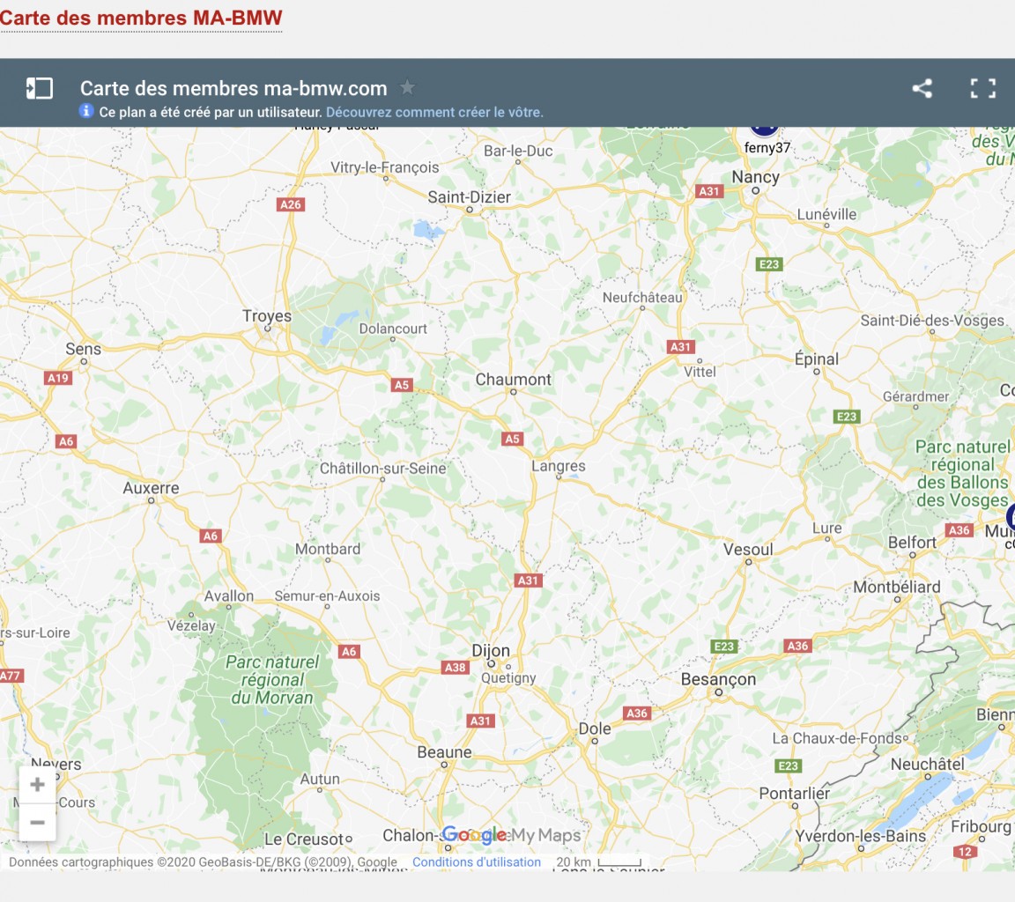Click the Vittel town label

(x=700, y=372)
